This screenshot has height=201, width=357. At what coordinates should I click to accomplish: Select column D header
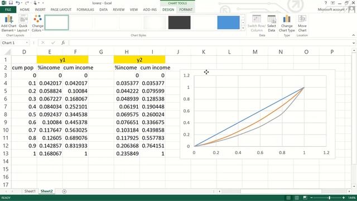[24, 52]
